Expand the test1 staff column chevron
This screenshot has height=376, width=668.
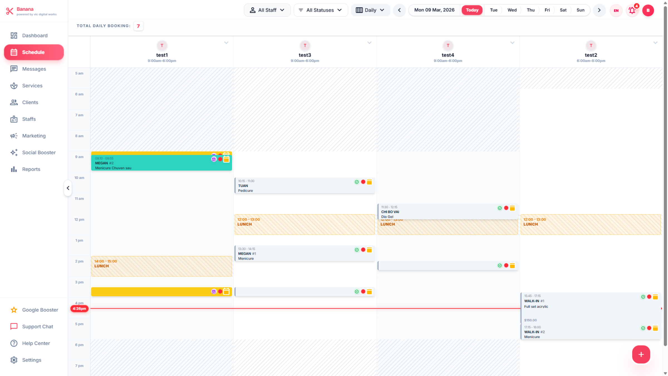[226, 43]
